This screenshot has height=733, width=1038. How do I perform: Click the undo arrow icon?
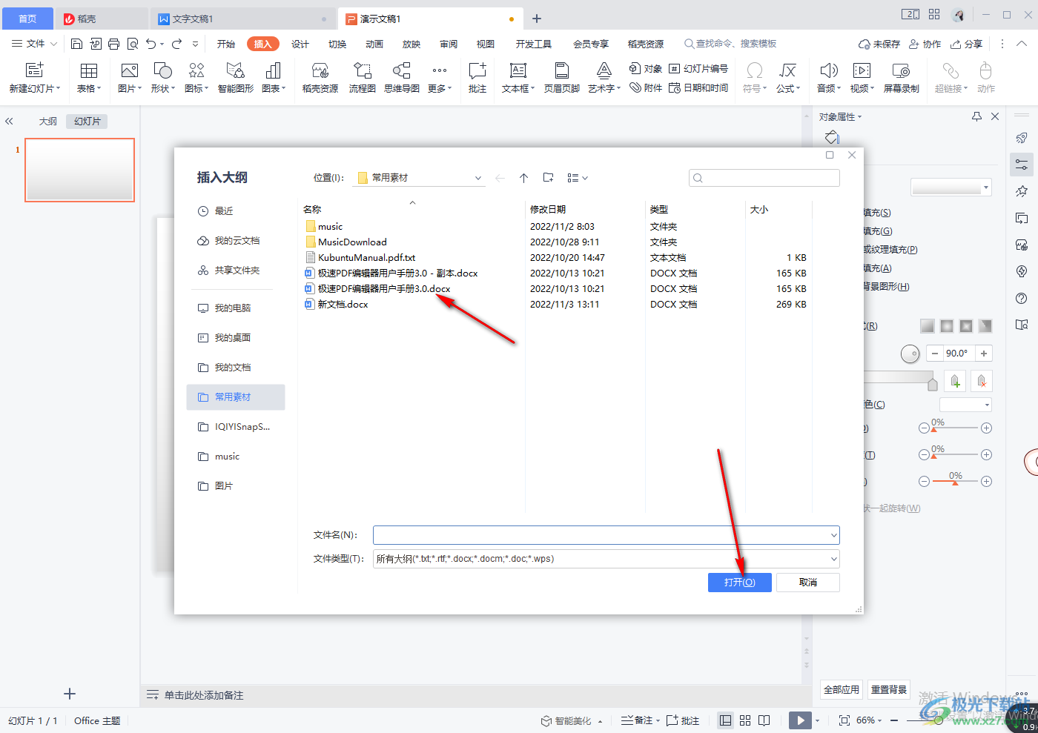151,44
